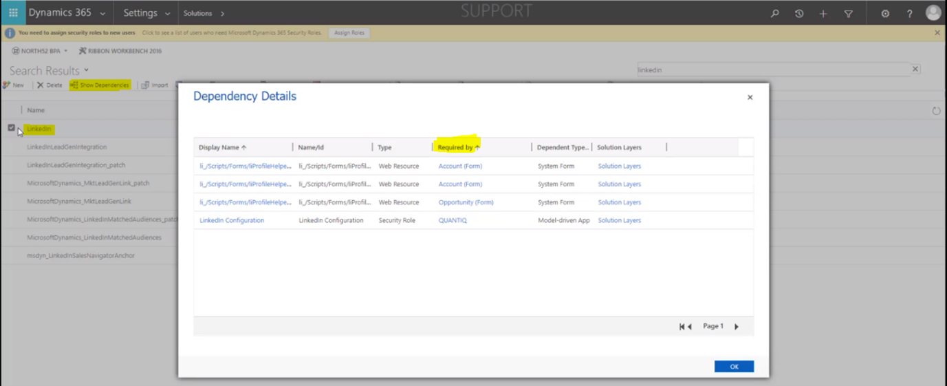947x386 pixels.
Task: Click the info icon in notification bar
Action: click(10, 33)
